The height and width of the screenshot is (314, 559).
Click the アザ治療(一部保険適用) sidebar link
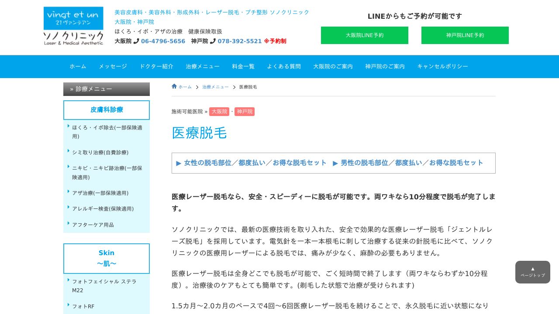pyautogui.click(x=100, y=193)
